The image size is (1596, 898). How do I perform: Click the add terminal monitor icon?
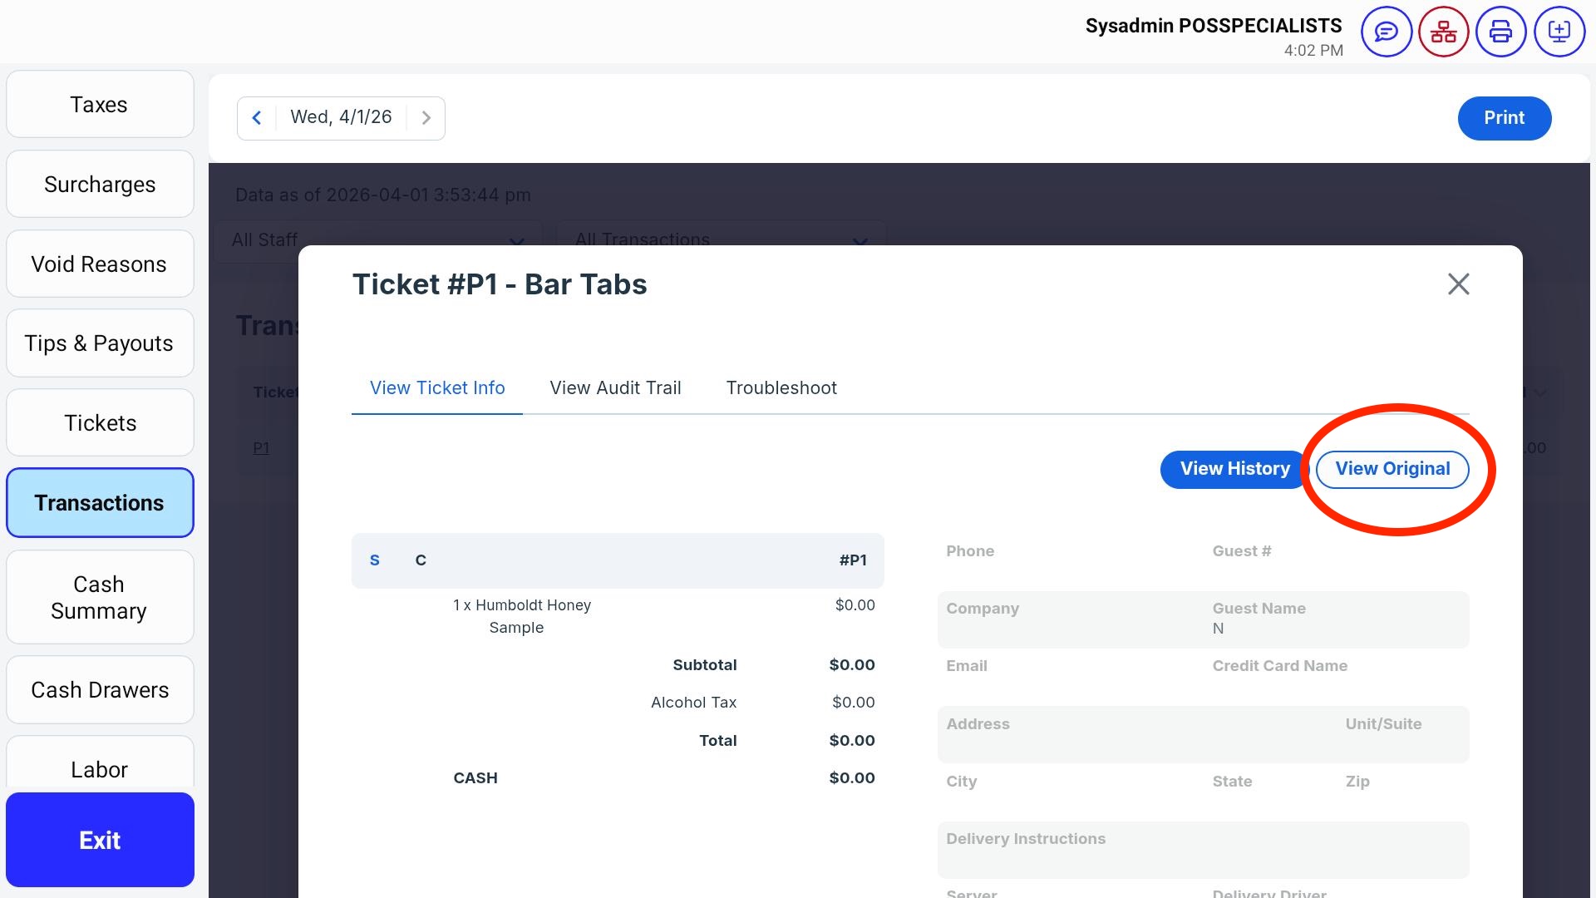(x=1559, y=32)
